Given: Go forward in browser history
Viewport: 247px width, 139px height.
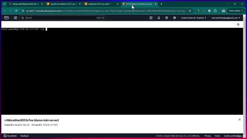Looking at the screenshot, I should pos(10,11).
